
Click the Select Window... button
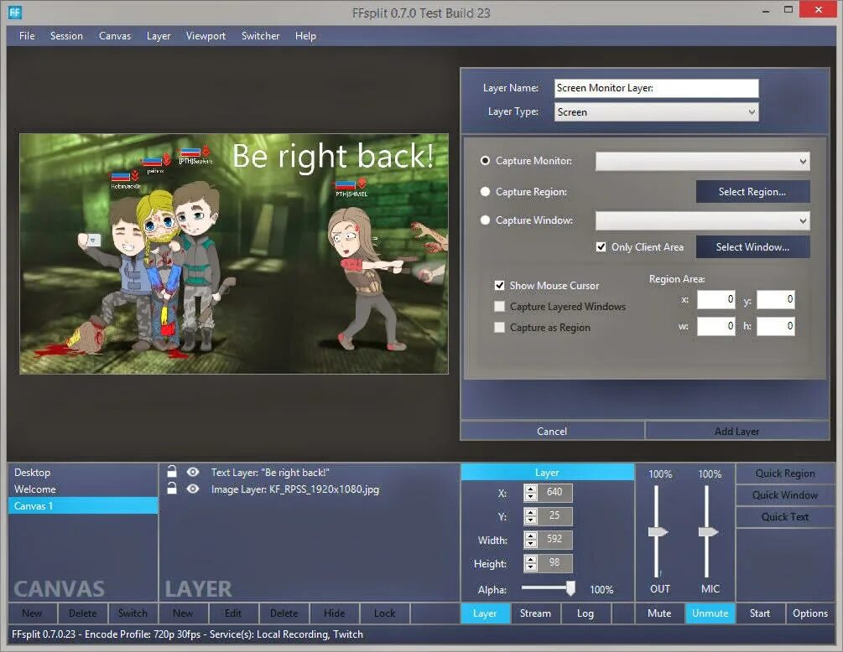tap(752, 247)
